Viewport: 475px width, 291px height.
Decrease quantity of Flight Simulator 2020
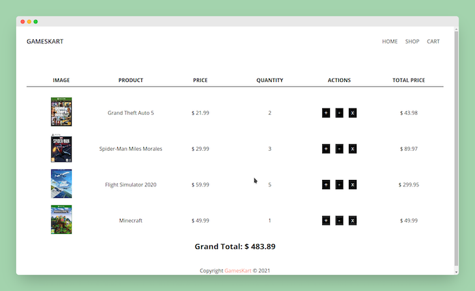[x=339, y=184]
